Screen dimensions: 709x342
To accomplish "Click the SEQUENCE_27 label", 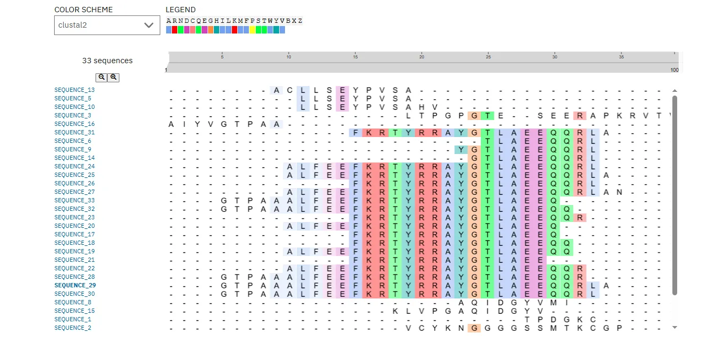I will pos(74,192).
